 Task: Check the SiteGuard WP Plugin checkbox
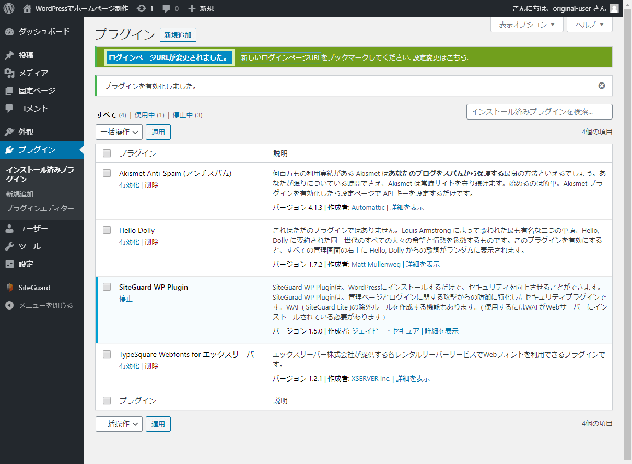click(107, 287)
